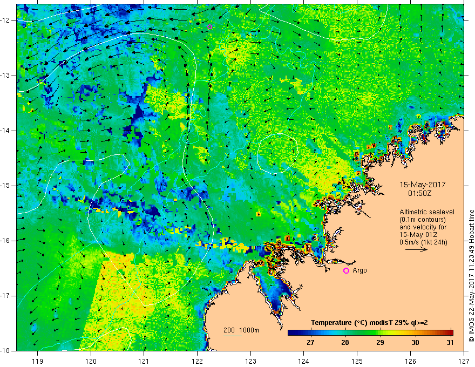Click the longitude axis label '121'
This screenshot has height=367, width=475.
pos(144,361)
